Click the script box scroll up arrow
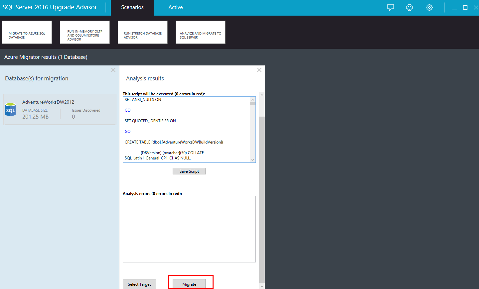Image resolution: width=479 pixels, height=289 pixels. point(253,100)
